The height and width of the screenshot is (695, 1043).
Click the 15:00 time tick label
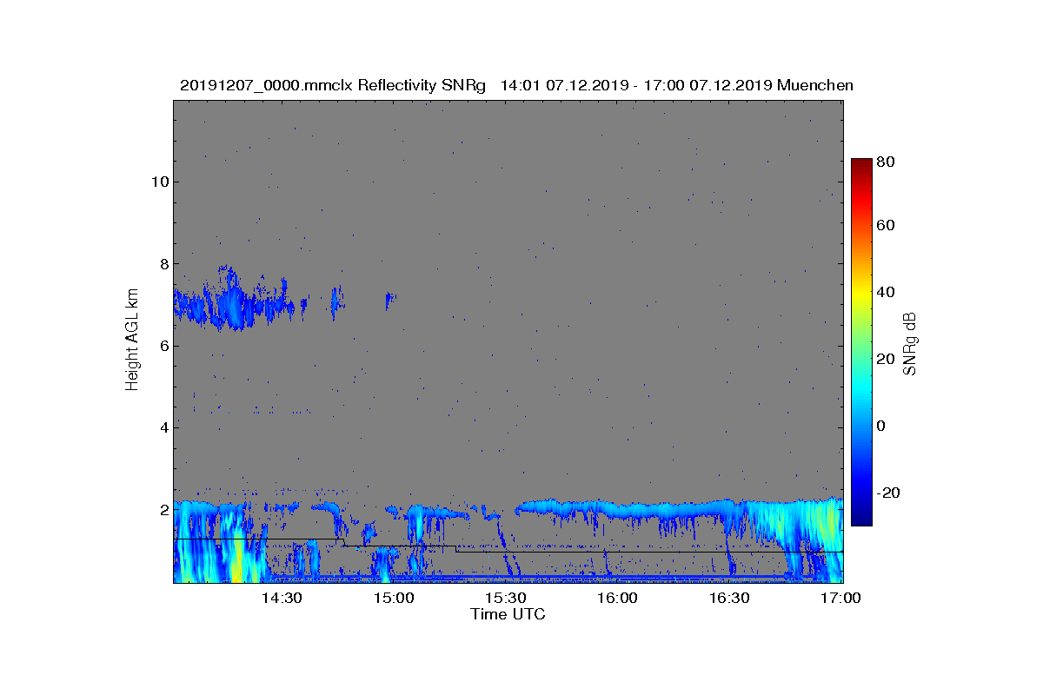(394, 598)
